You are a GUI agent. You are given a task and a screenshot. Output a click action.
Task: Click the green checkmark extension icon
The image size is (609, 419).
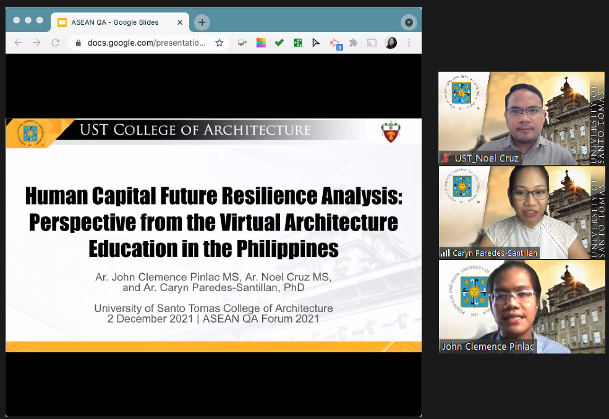click(x=279, y=43)
